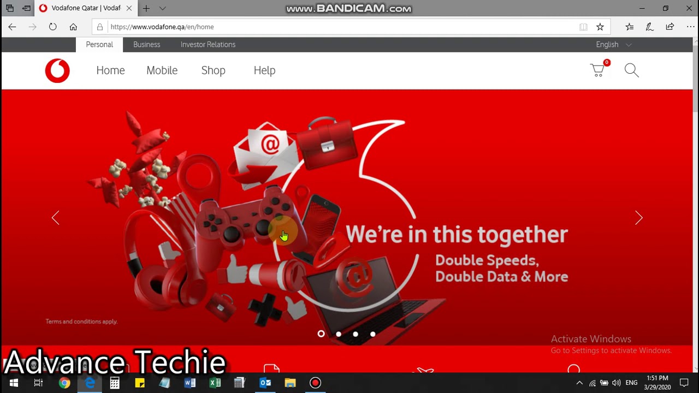
Task: Show the previous banner slide
Action: (x=55, y=218)
